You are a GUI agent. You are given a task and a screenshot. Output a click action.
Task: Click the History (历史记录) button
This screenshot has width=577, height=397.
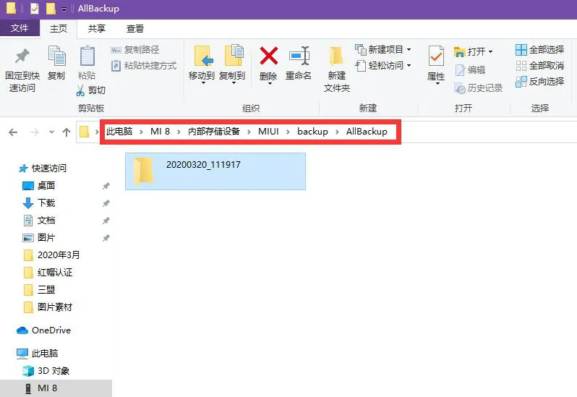479,88
